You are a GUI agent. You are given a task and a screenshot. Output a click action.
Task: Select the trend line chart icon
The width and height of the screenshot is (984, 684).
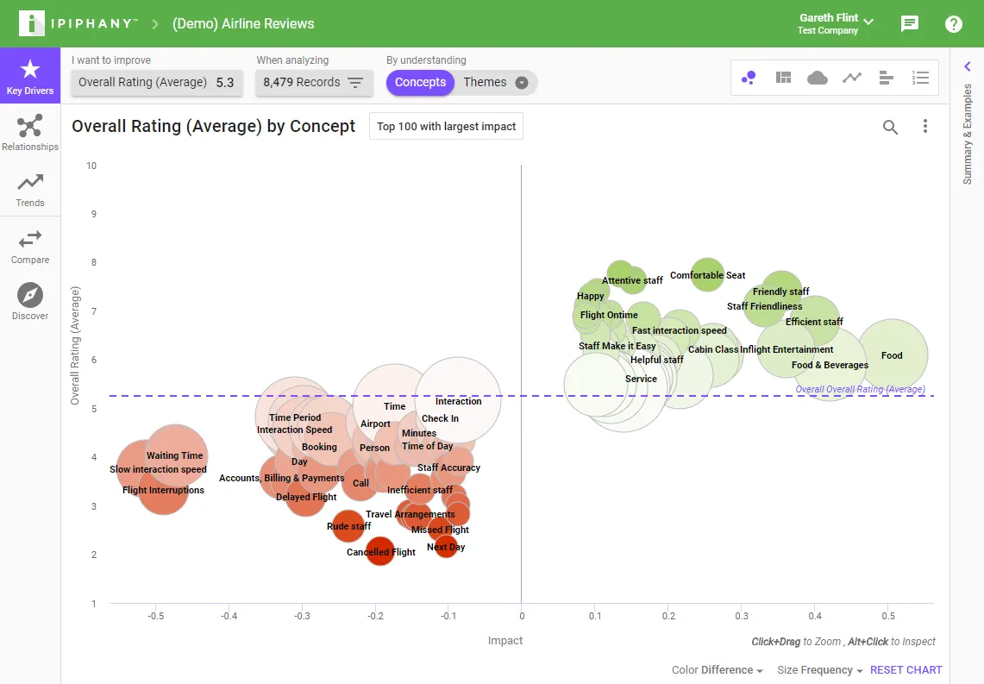pyautogui.click(x=851, y=78)
